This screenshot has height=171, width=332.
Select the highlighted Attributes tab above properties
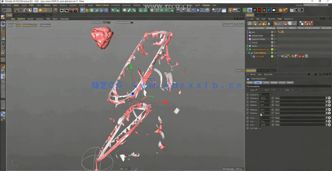pos(251,71)
